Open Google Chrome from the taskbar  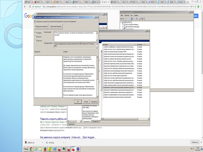click(x=31, y=149)
